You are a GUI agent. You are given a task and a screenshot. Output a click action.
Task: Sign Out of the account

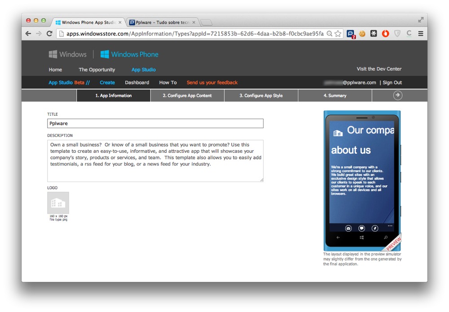coord(392,83)
